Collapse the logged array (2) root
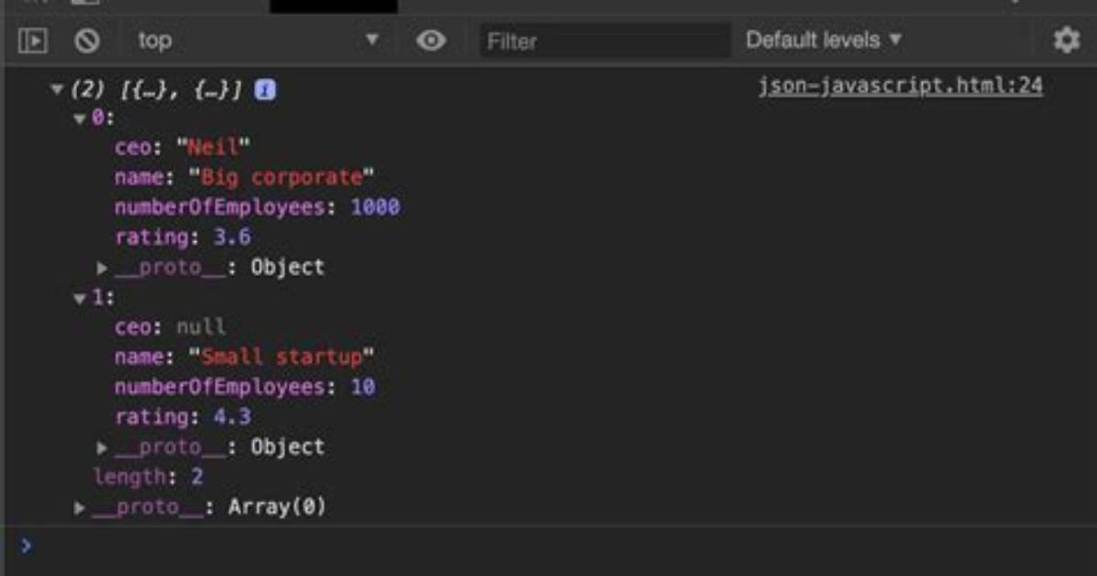Viewport: 1097px width, 576px height. [58, 90]
